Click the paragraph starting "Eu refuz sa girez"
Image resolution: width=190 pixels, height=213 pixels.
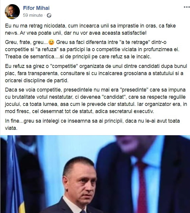point(96,73)
